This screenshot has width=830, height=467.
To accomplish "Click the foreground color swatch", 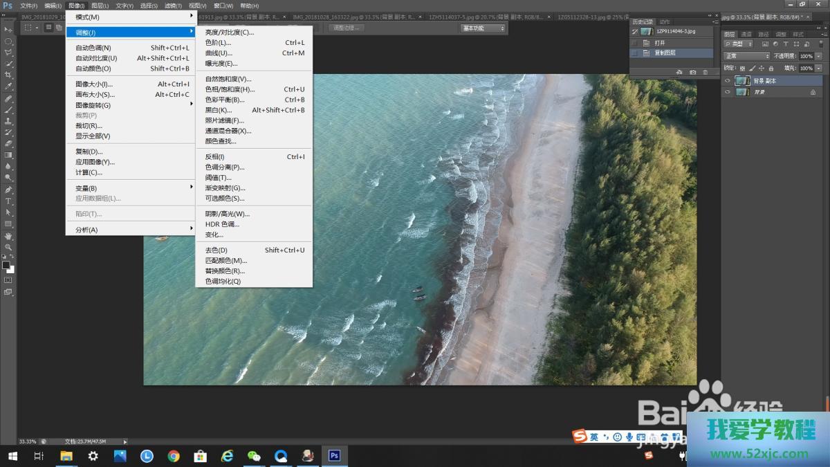I will (6, 265).
